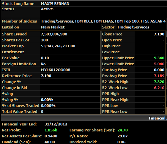Click Lower Limit Price 5.040
Screen dimensions: 167x144
[159, 64]
